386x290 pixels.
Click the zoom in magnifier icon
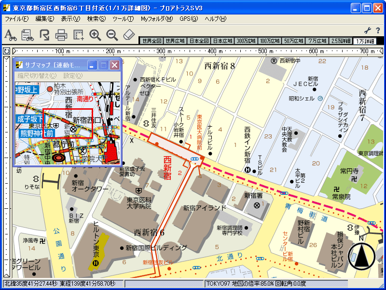(x=95, y=35)
